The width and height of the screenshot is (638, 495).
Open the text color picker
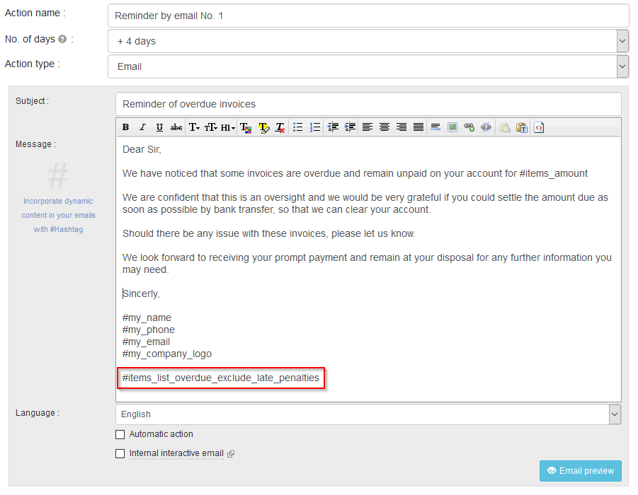246,127
